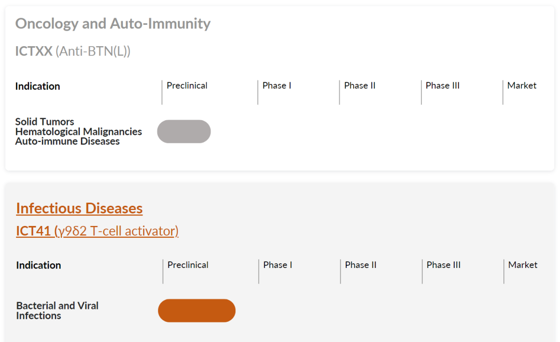The image size is (560, 342).
Task: Click Preclinical column header in ICTXX table
Action: (x=187, y=85)
